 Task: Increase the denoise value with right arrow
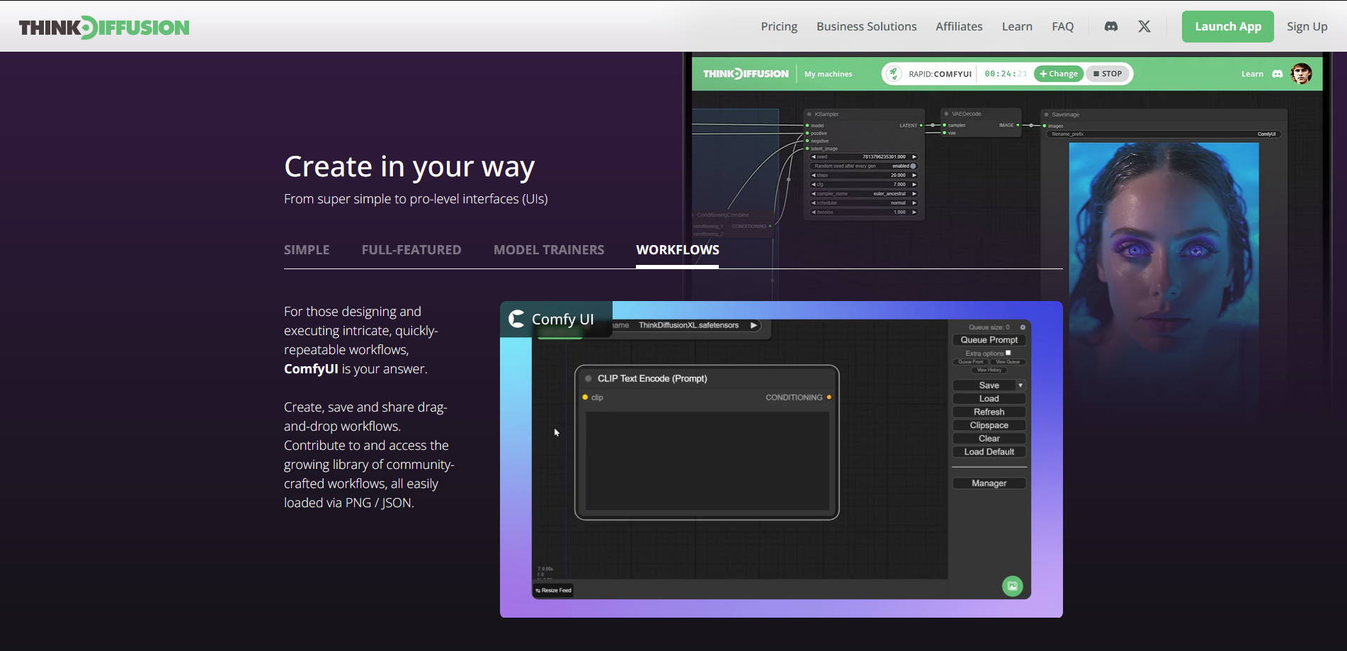[914, 212]
